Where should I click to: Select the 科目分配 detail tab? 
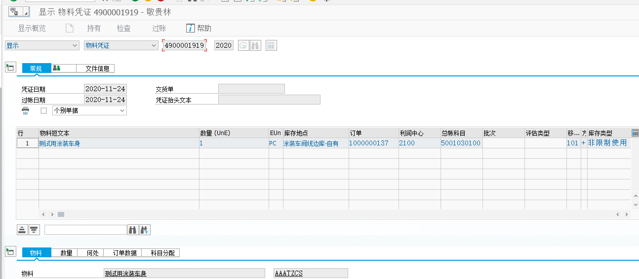pos(160,253)
